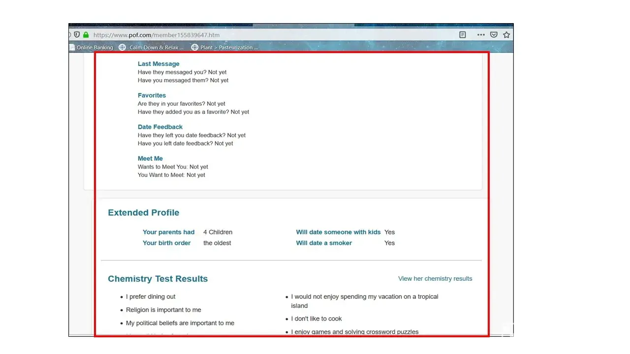
Task: Click the Chemistry Test Results section title
Action: click(158, 279)
